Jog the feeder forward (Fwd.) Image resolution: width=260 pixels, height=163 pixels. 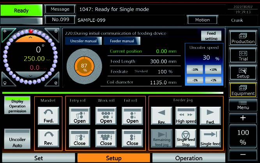210,116
